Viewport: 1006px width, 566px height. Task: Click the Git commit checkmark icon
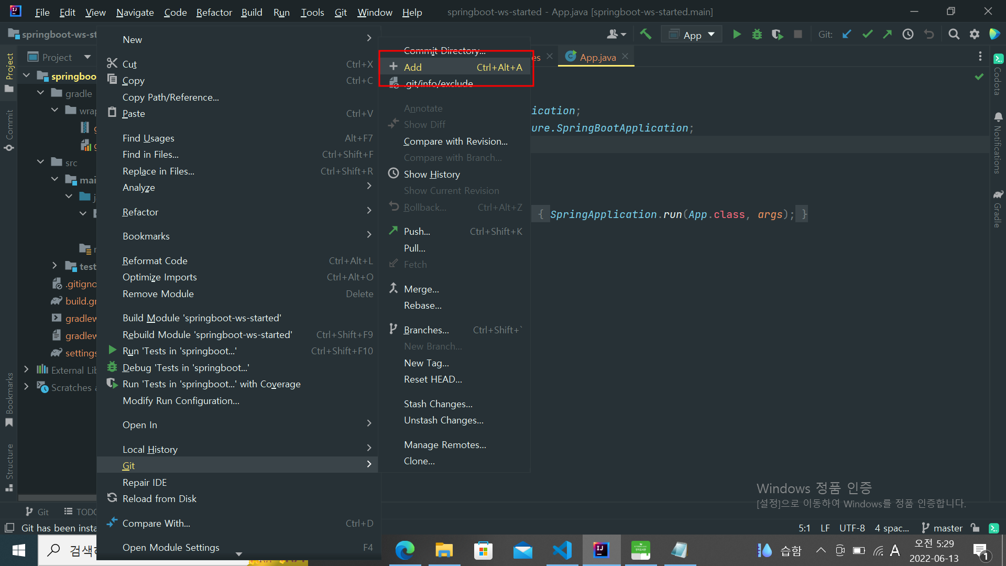(x=867, y=35)
